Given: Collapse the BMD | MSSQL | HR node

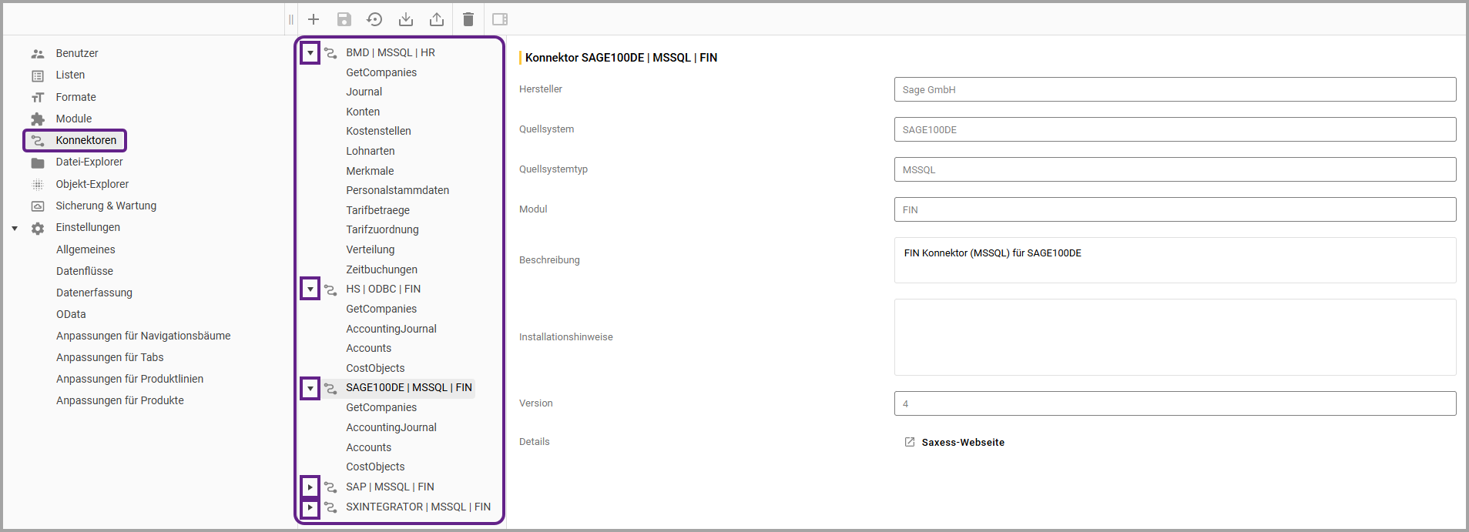Looking at the screenshot, I should (x=310, y=53).
